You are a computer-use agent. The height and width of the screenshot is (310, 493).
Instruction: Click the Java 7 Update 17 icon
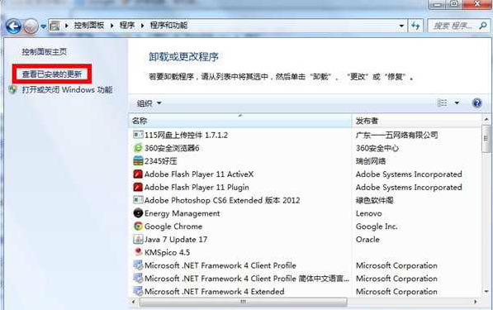[138, 239]
